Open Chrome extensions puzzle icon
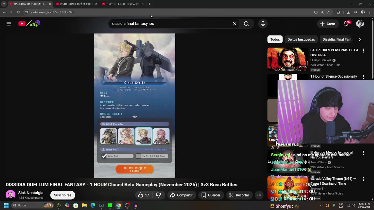This screenshot has width=374, height=210. (x=338, y=12)
